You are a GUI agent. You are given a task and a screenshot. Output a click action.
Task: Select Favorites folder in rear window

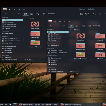click(35, 34)
